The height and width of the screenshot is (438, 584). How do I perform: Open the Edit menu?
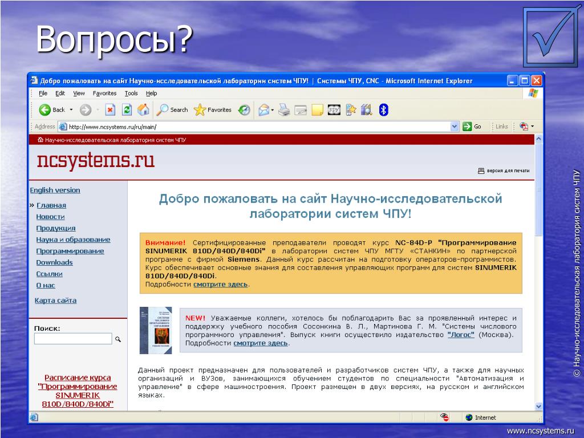[x=60, y=93]
